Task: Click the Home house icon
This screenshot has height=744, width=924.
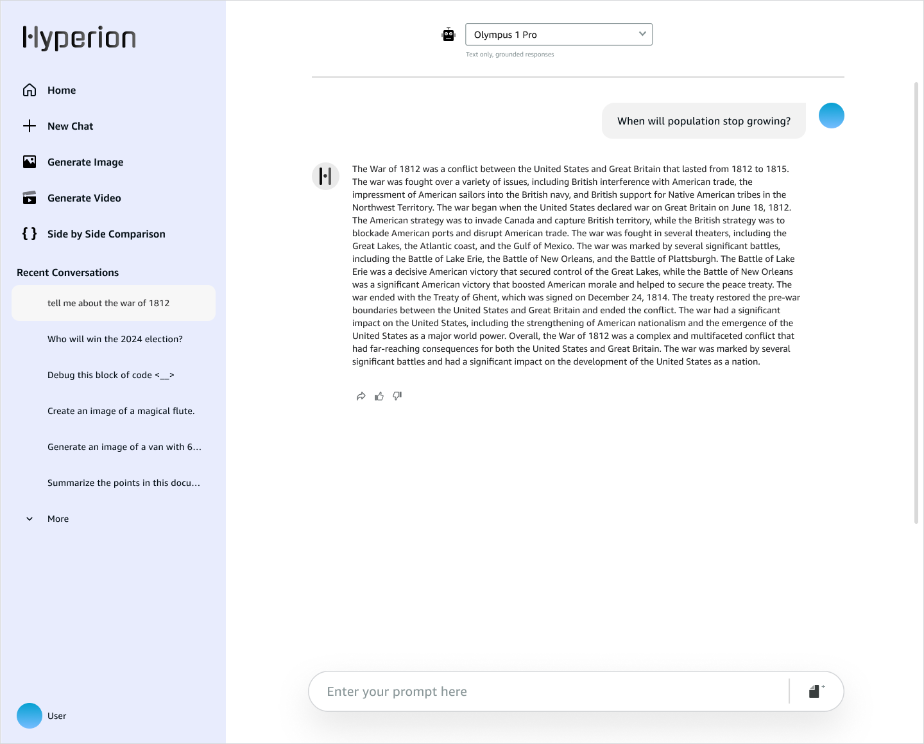Action: tap(30, 90)
